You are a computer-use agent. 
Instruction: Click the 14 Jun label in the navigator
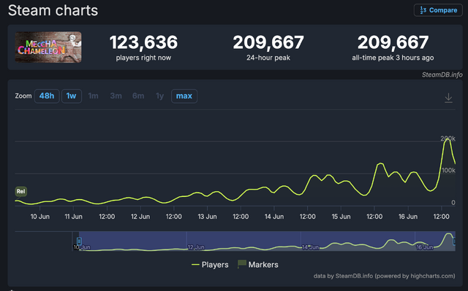point(310,247)
